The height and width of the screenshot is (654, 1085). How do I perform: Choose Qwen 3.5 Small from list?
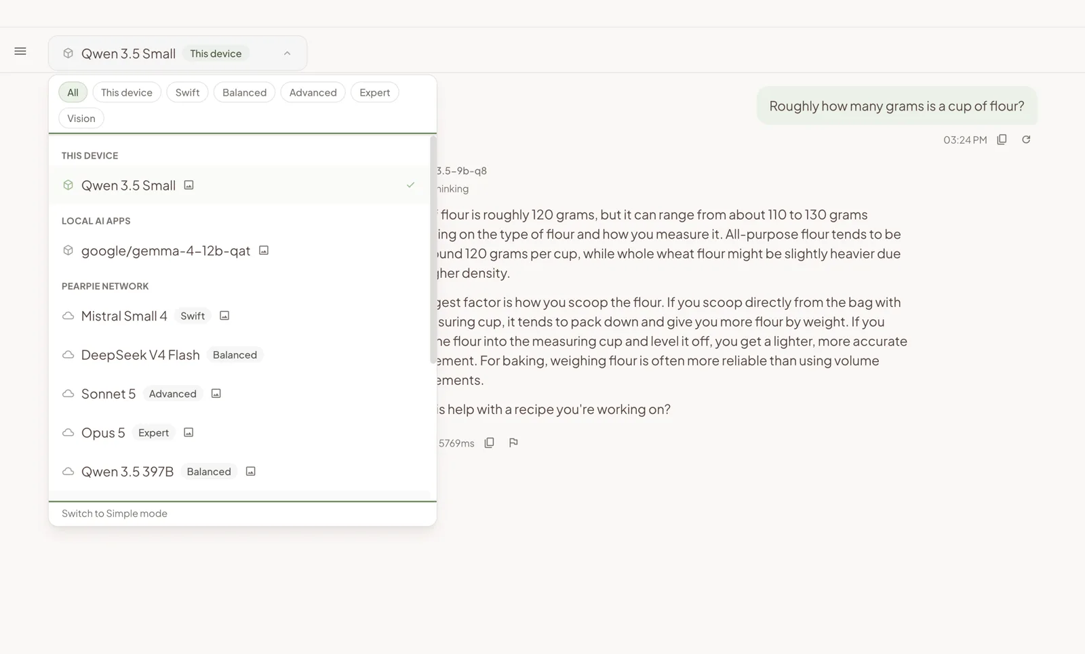pyautogui.click(x=239, y=185)
